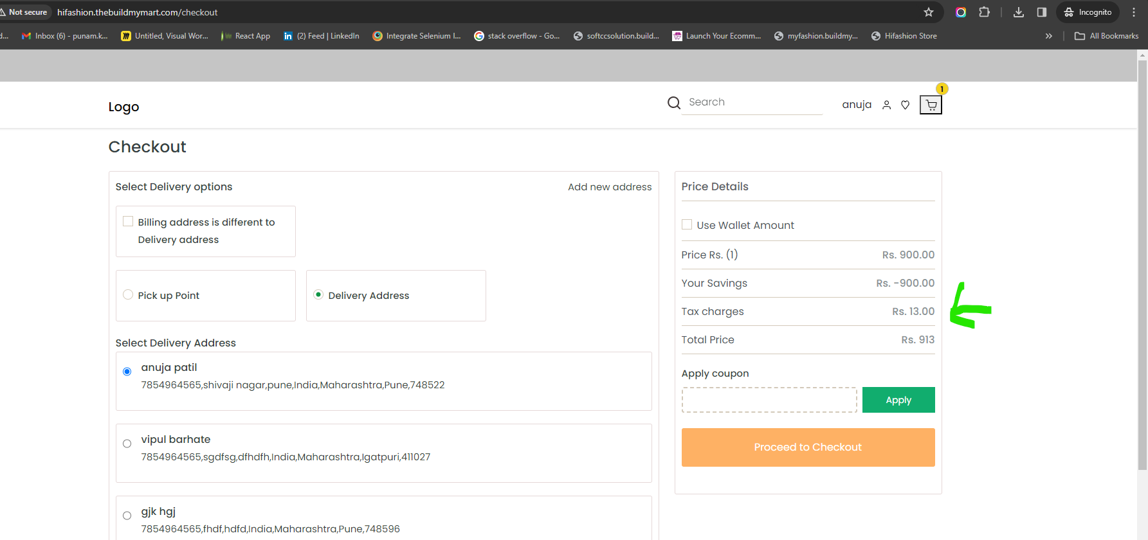Click the Not secure site info
1148x540 pixels.
pyautogui.click(x=24, y=12)
